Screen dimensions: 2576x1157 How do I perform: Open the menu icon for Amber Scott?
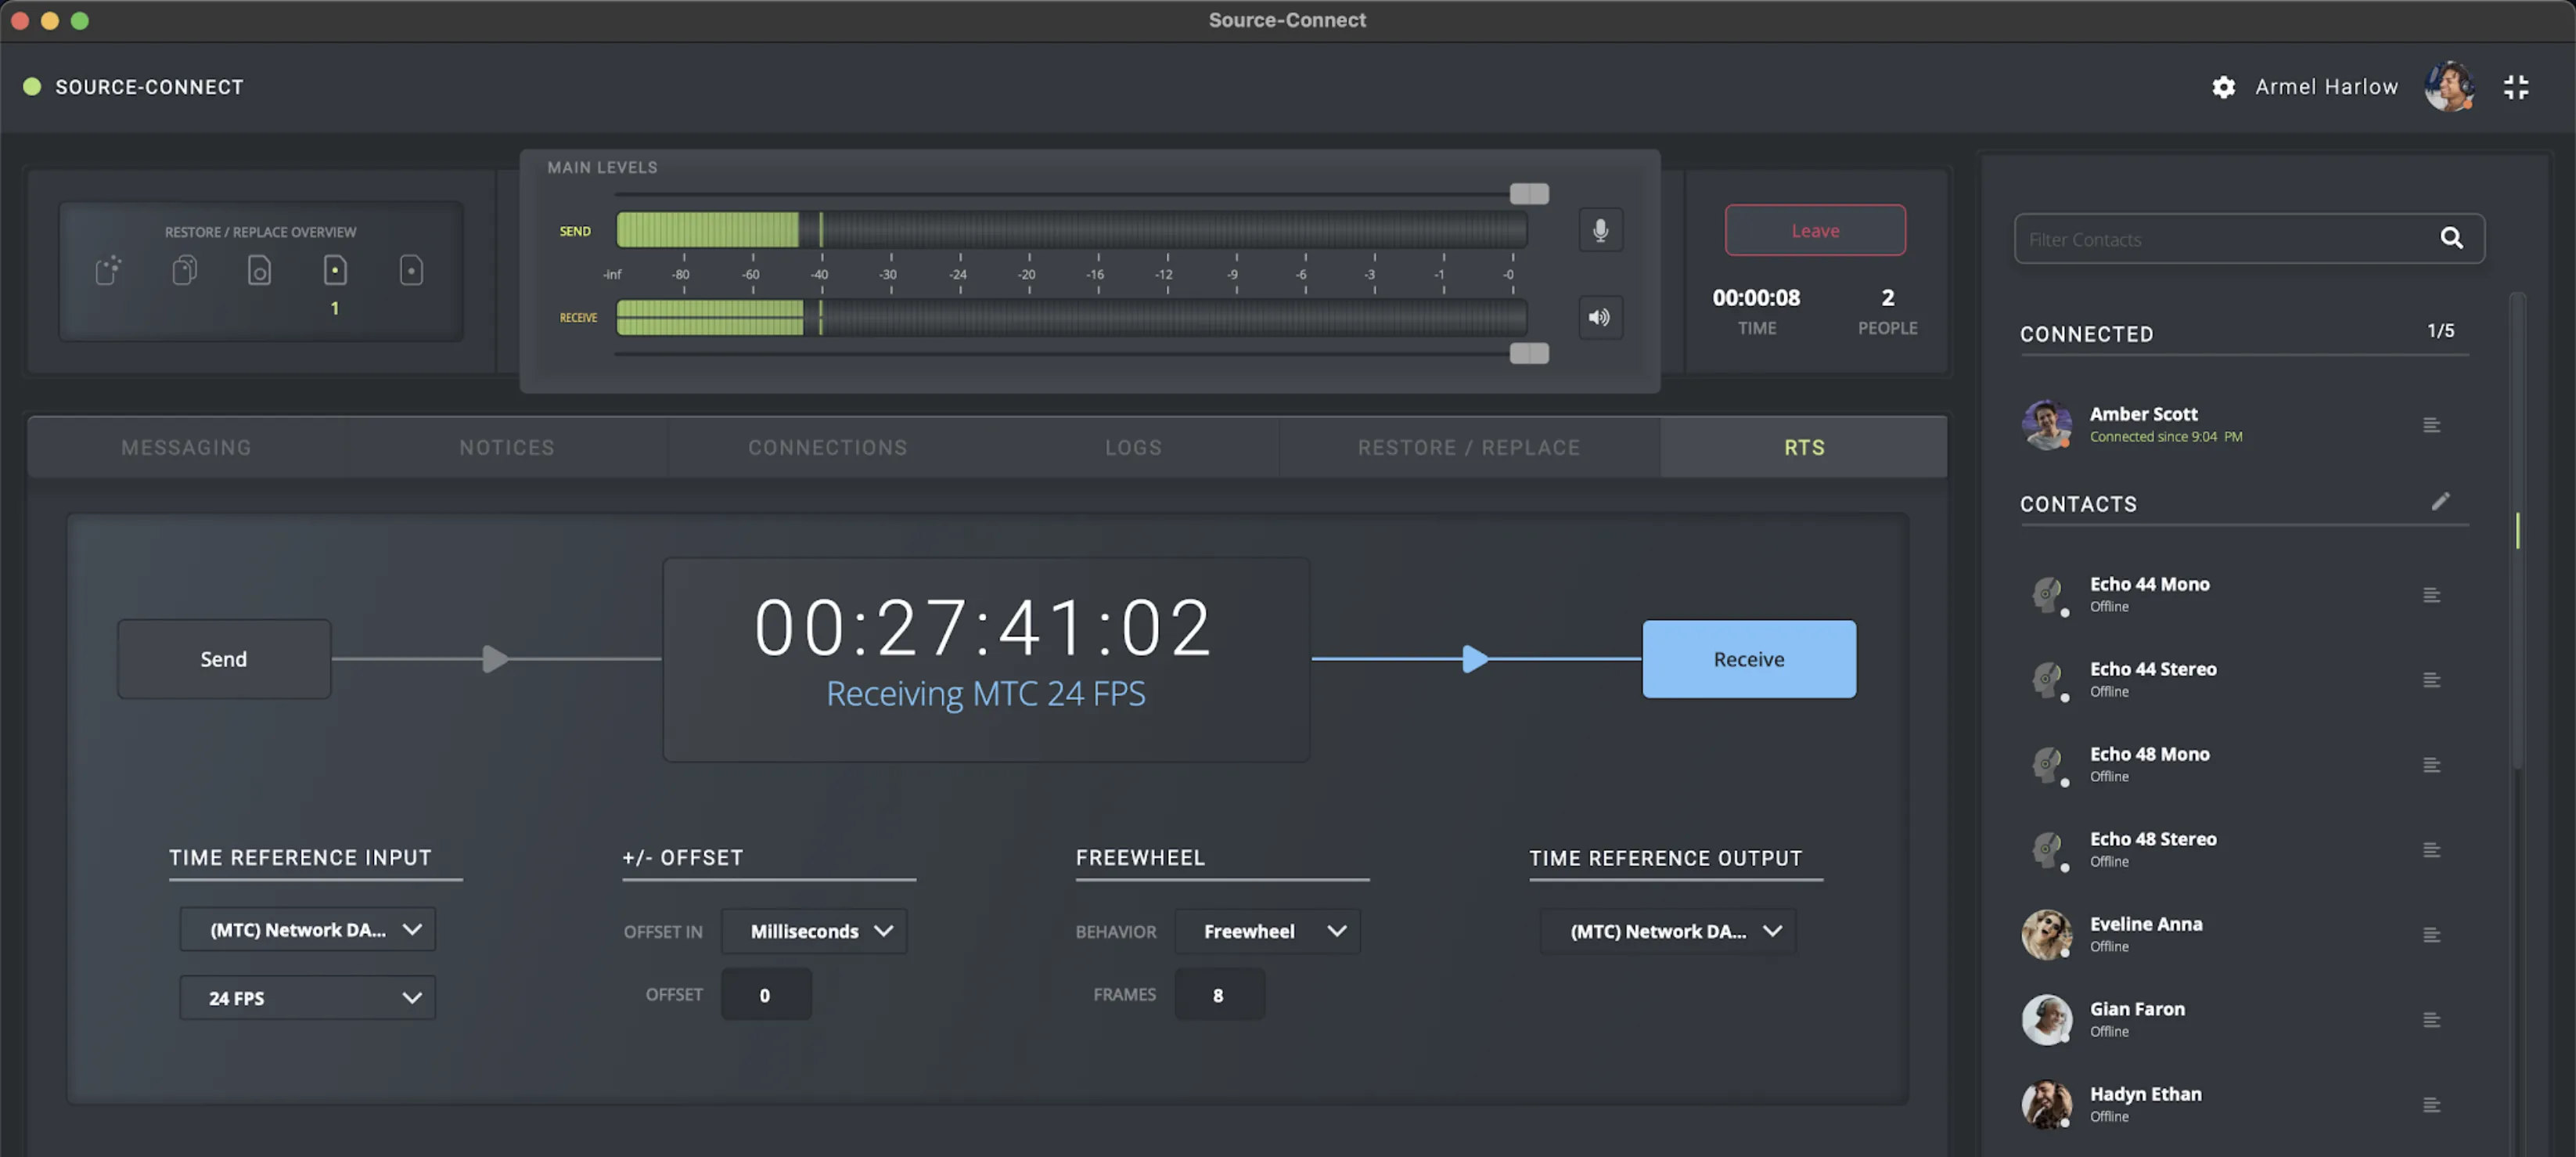point(2432,425)
